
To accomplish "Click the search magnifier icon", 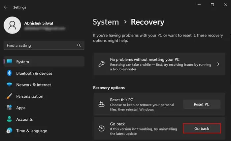I will coord(79,45).
